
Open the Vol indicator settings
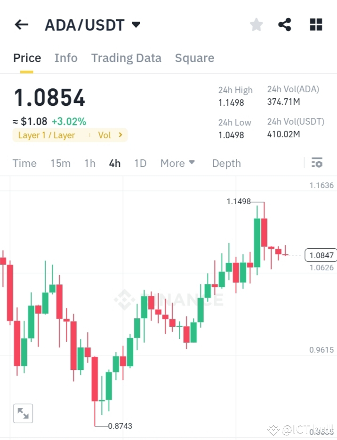(x=104, y=135)
